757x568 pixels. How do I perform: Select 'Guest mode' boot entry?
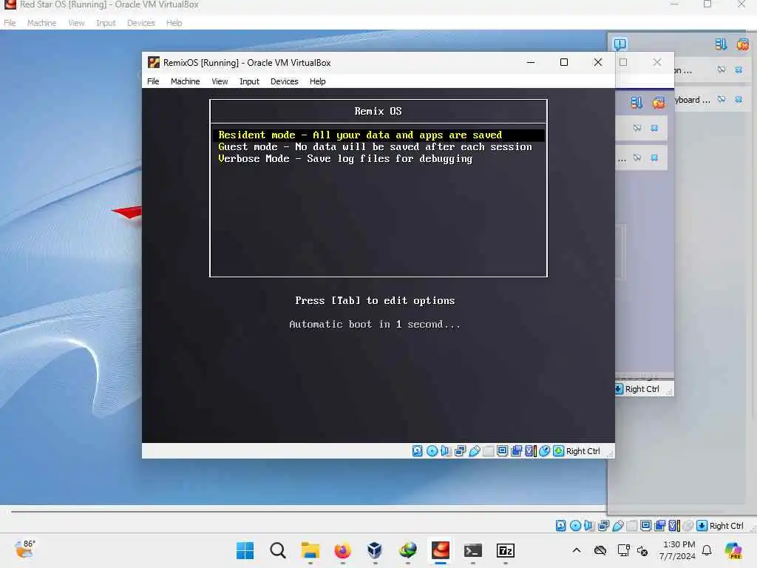pyautogui.click(x=378, y=147)
